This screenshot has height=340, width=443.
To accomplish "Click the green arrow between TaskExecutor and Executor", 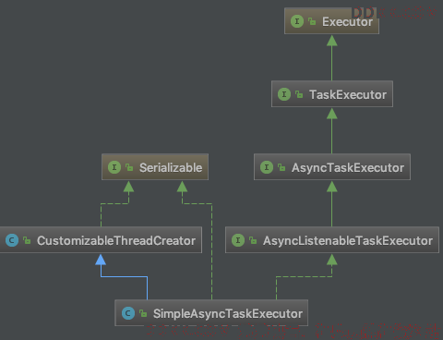I will pos(331,57).
